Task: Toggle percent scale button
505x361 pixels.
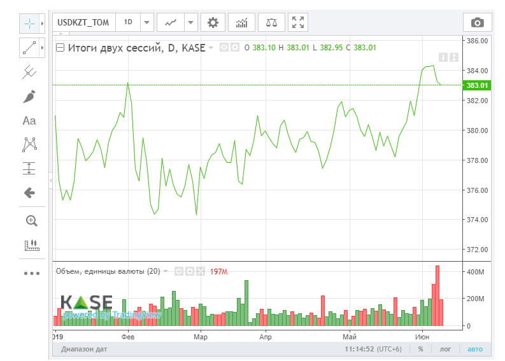Action: coord(421,349)
